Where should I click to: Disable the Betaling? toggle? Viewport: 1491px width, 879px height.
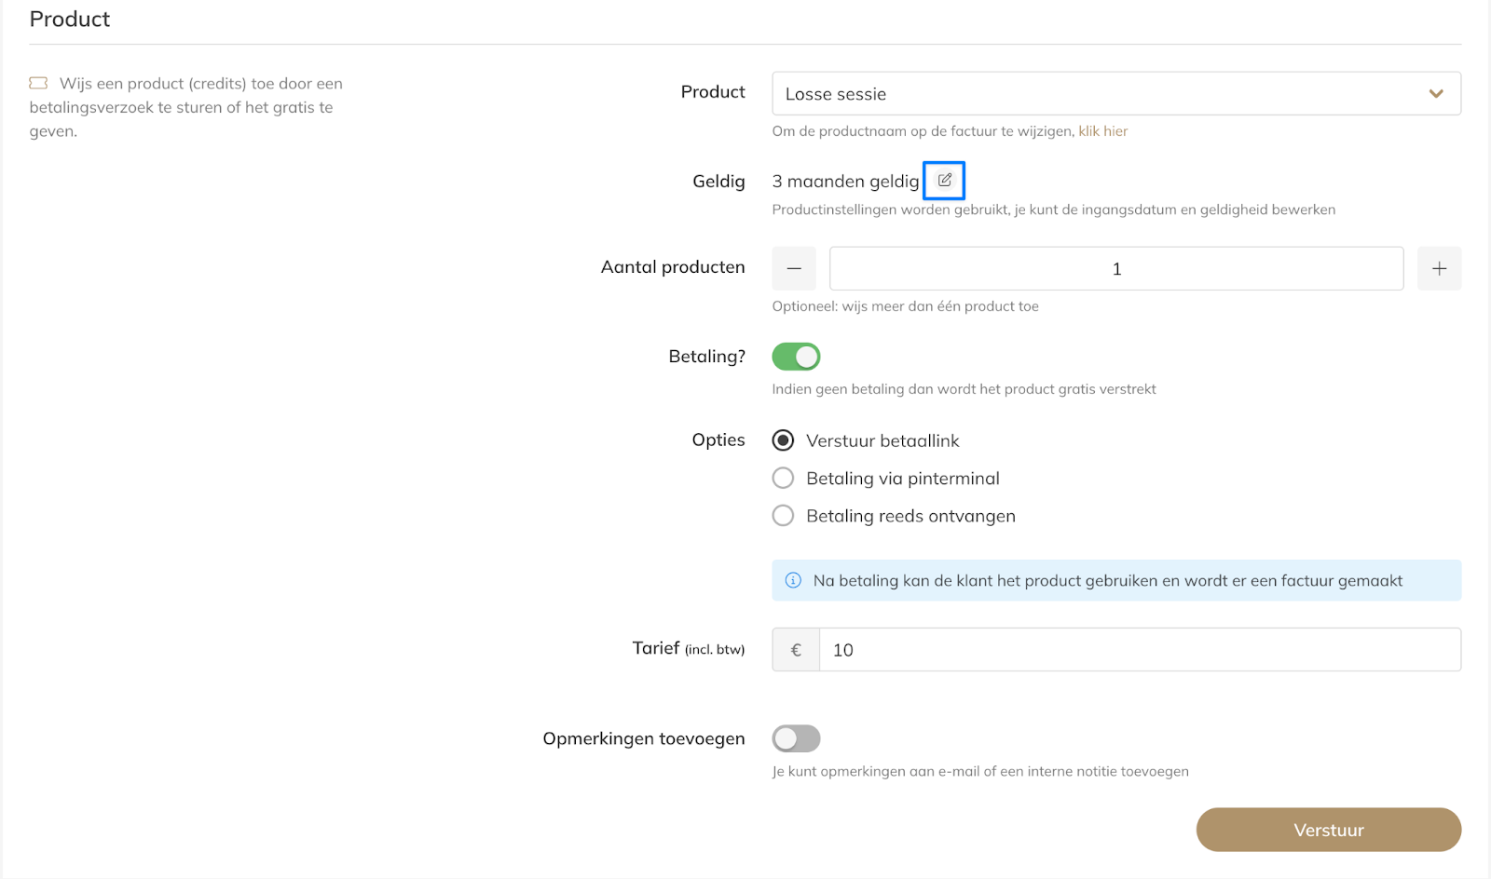point(796,357)
